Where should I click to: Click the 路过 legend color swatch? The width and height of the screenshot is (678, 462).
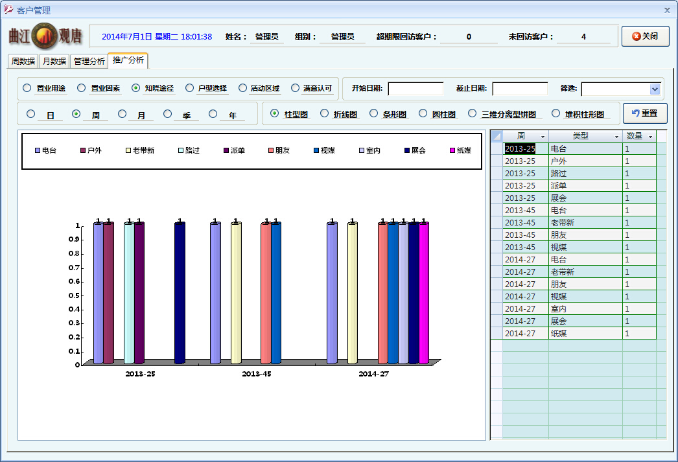point(181,150)
